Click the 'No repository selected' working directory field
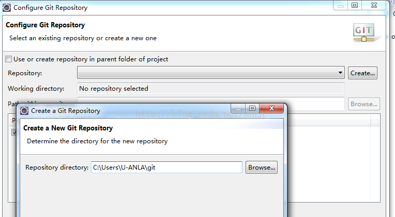 tap(210, 89)
